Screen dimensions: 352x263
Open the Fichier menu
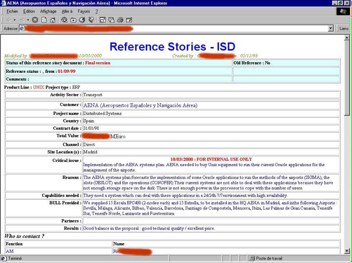point(12,12)
